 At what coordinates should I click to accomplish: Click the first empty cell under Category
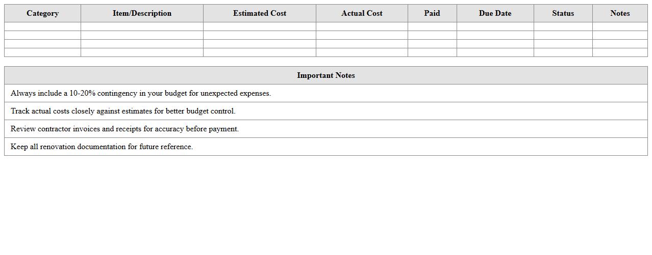tap(42, 26)
